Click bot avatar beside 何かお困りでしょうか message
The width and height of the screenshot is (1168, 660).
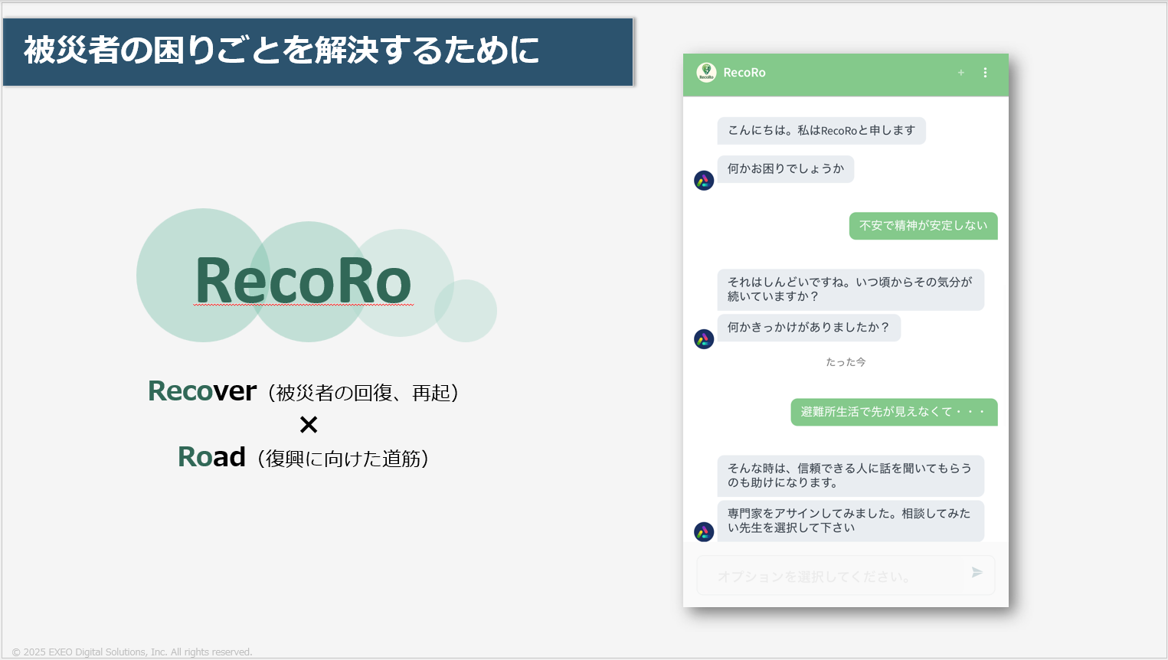tap(704, 181)
